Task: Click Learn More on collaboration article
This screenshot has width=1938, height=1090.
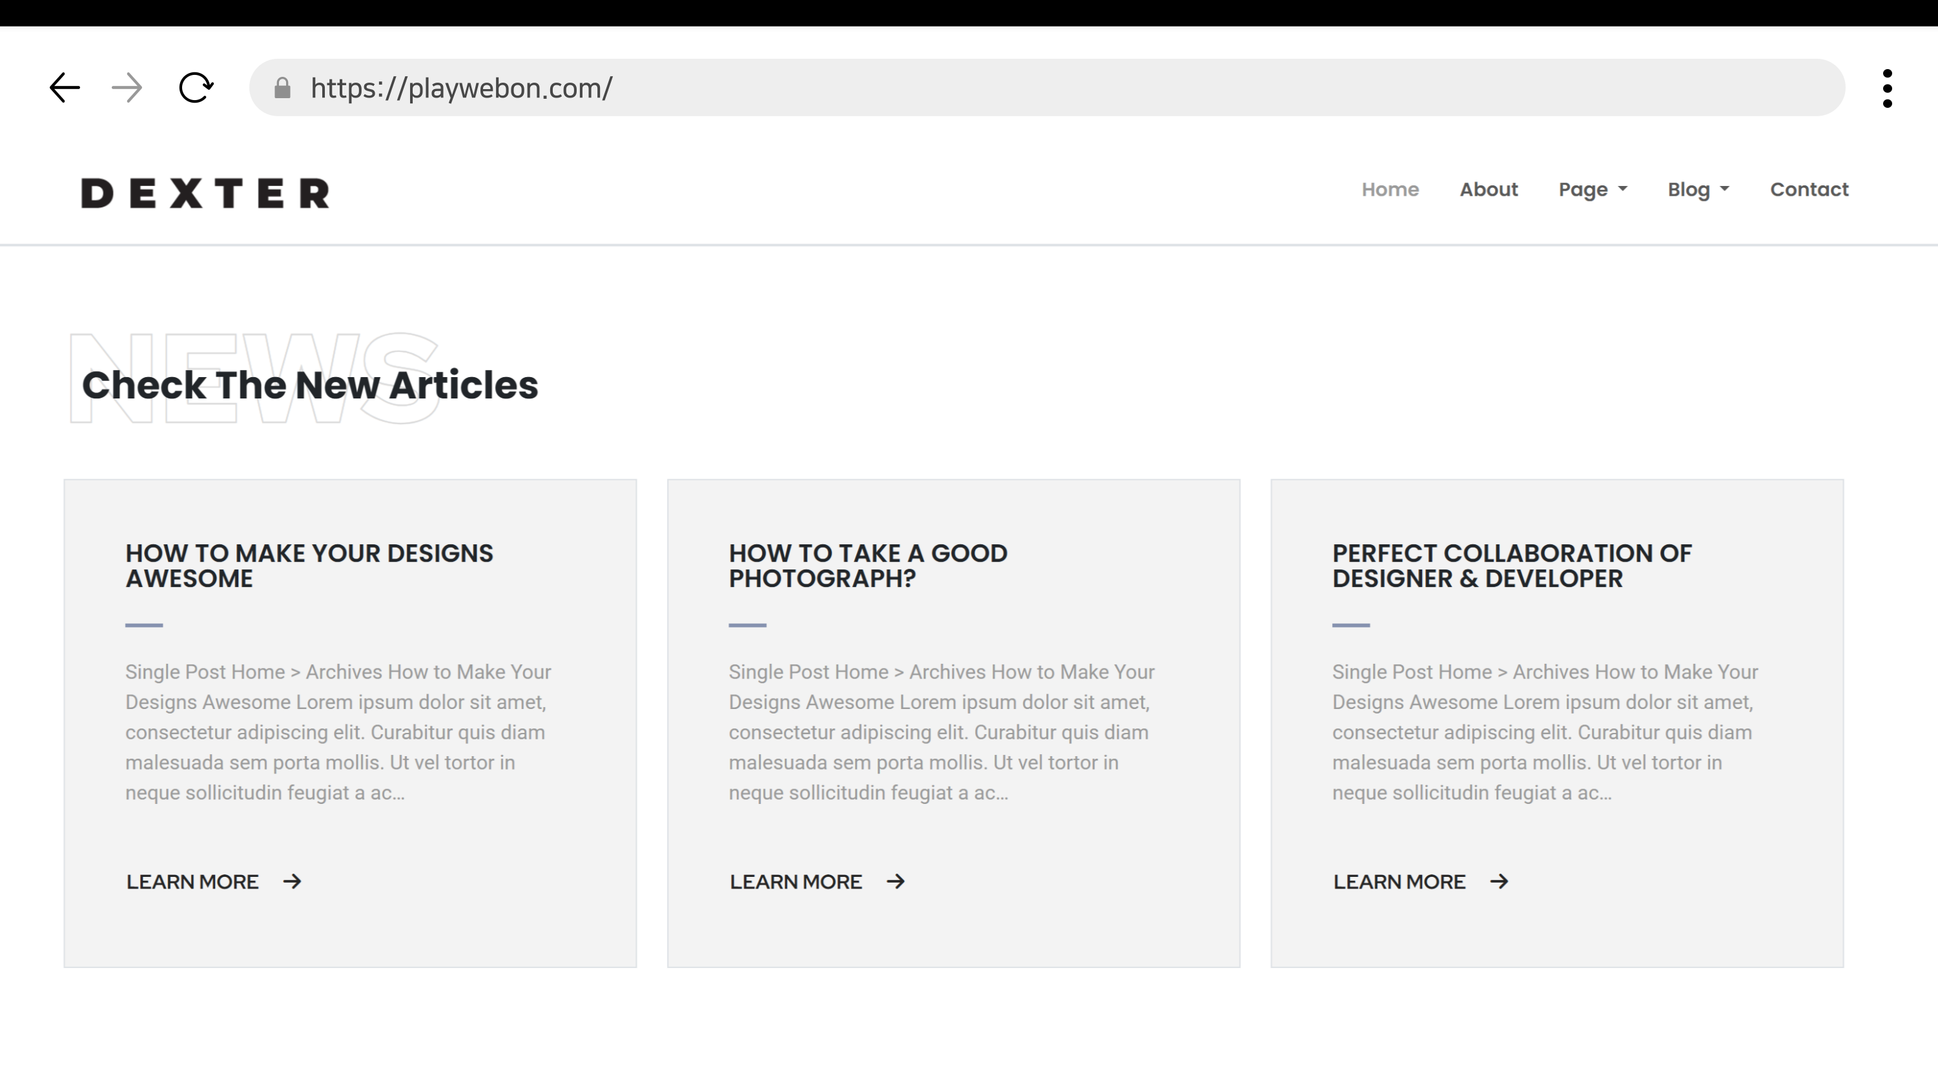Action: (1399, 881)
